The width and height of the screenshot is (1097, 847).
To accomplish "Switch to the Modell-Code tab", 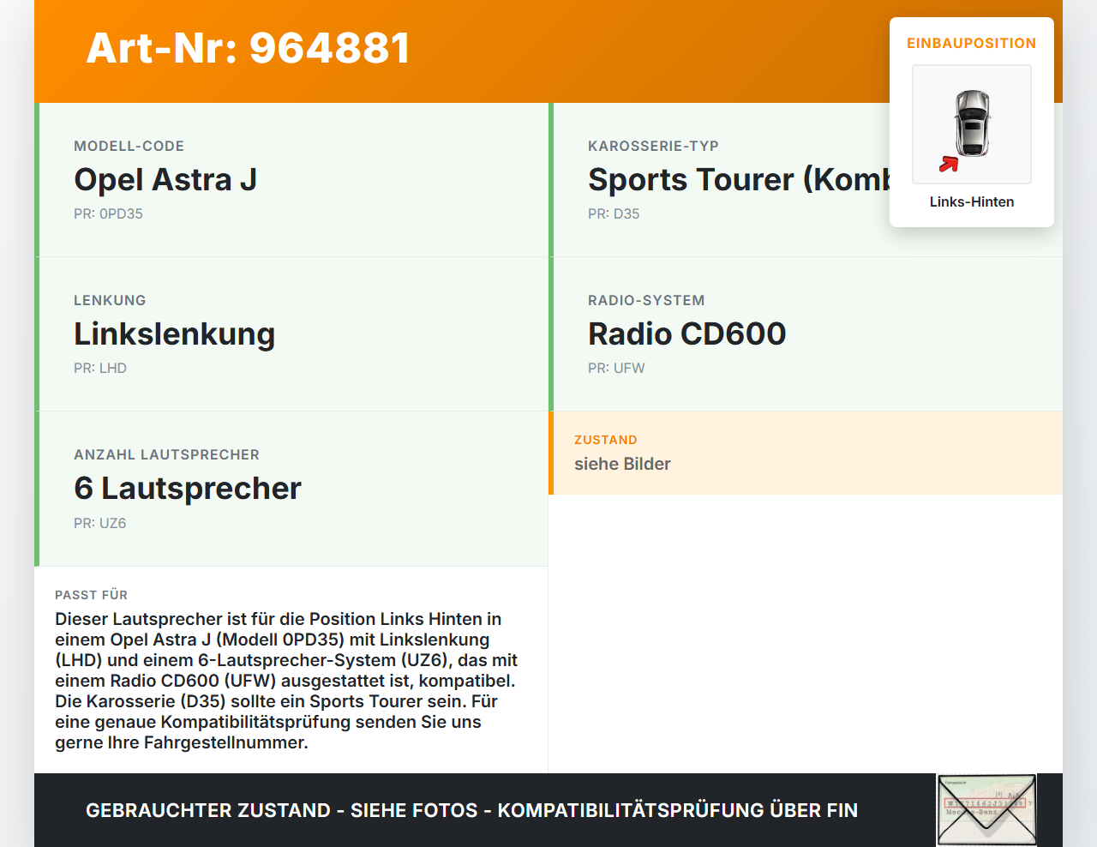I will (x=129, y=146).
